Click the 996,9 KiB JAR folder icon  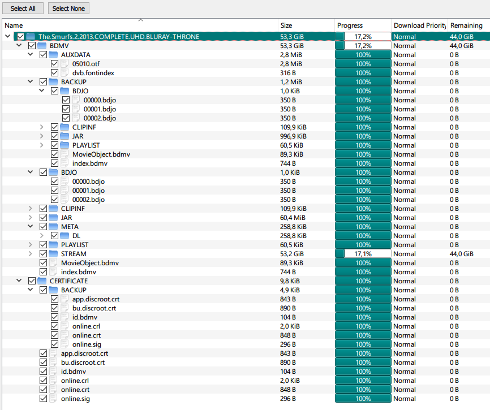(x=65, y=136)
